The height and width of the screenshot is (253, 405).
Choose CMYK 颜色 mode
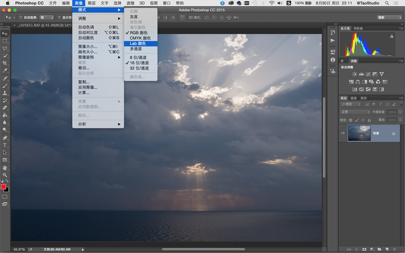click(141, 38)
